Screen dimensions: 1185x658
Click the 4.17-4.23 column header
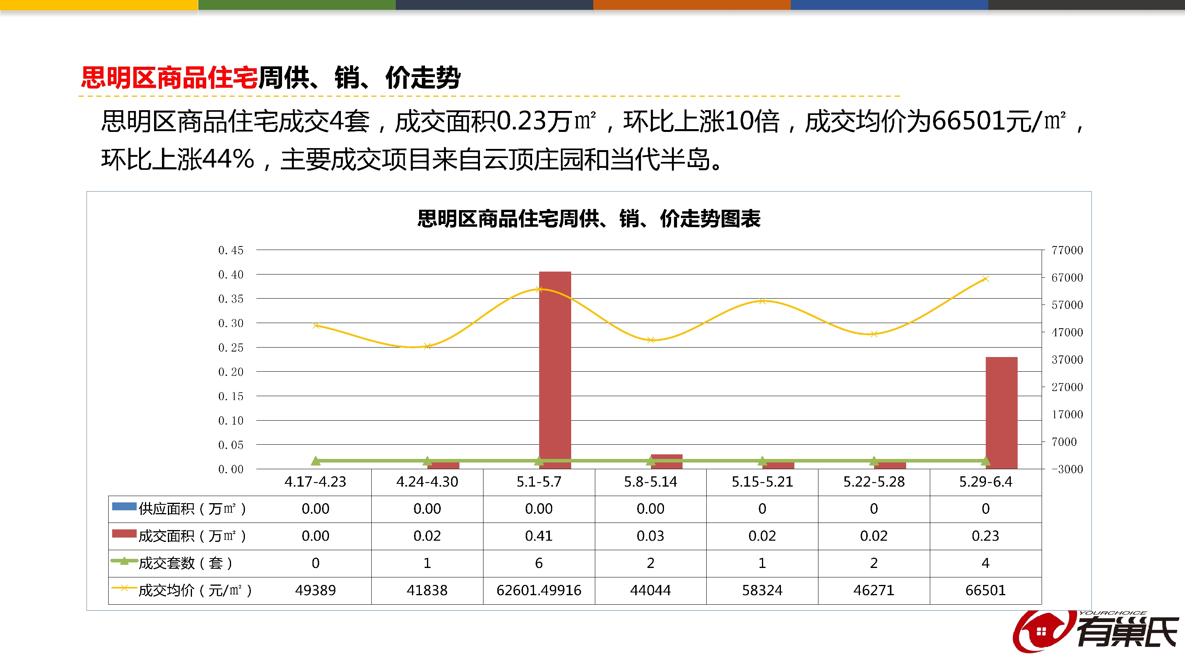(x=315, y=481)
